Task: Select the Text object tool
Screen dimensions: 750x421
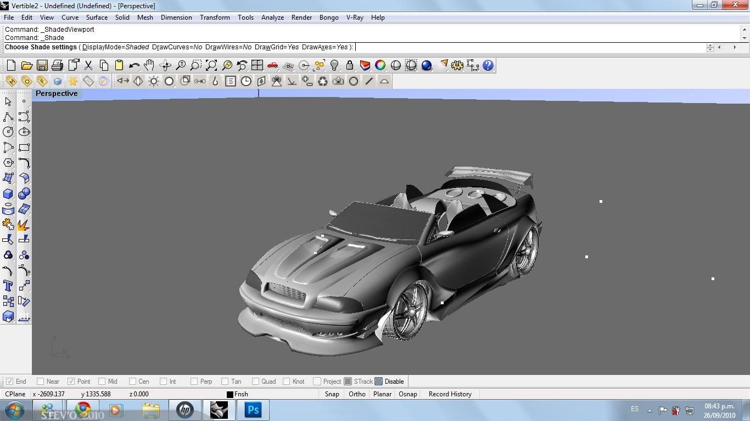Action: click(8, 286)
